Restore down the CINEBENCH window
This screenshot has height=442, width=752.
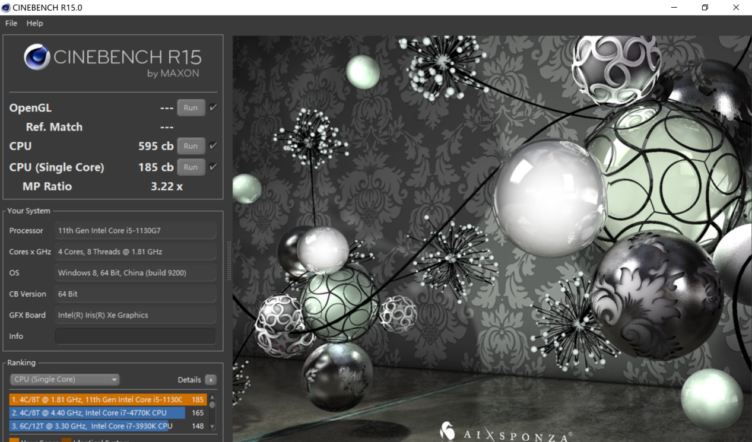point(705,8)
